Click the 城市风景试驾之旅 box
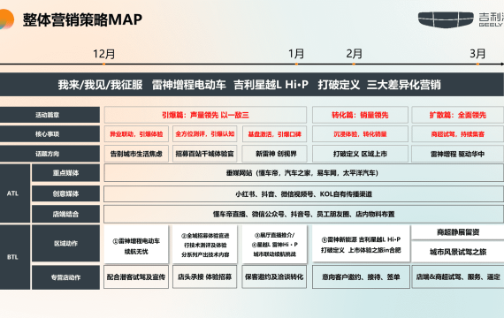504x318 pixels. tap(458, 252)
